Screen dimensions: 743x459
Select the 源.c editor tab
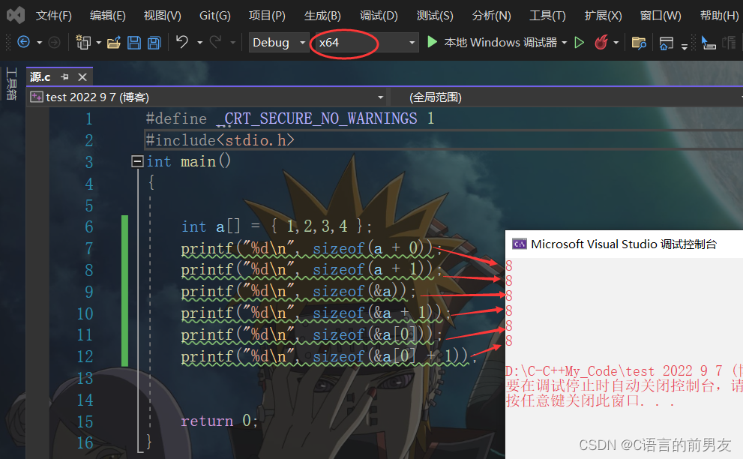(x=40, y=76)
